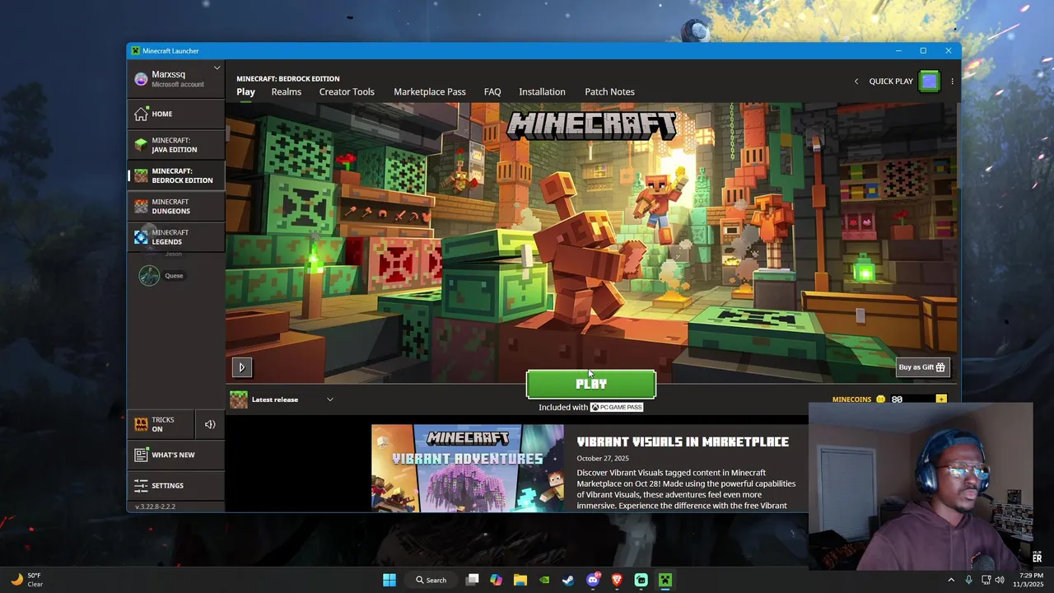This screenshot has height=593, width=1054.
Task: Click the Buy as Gift button
Action: point(921,367)
